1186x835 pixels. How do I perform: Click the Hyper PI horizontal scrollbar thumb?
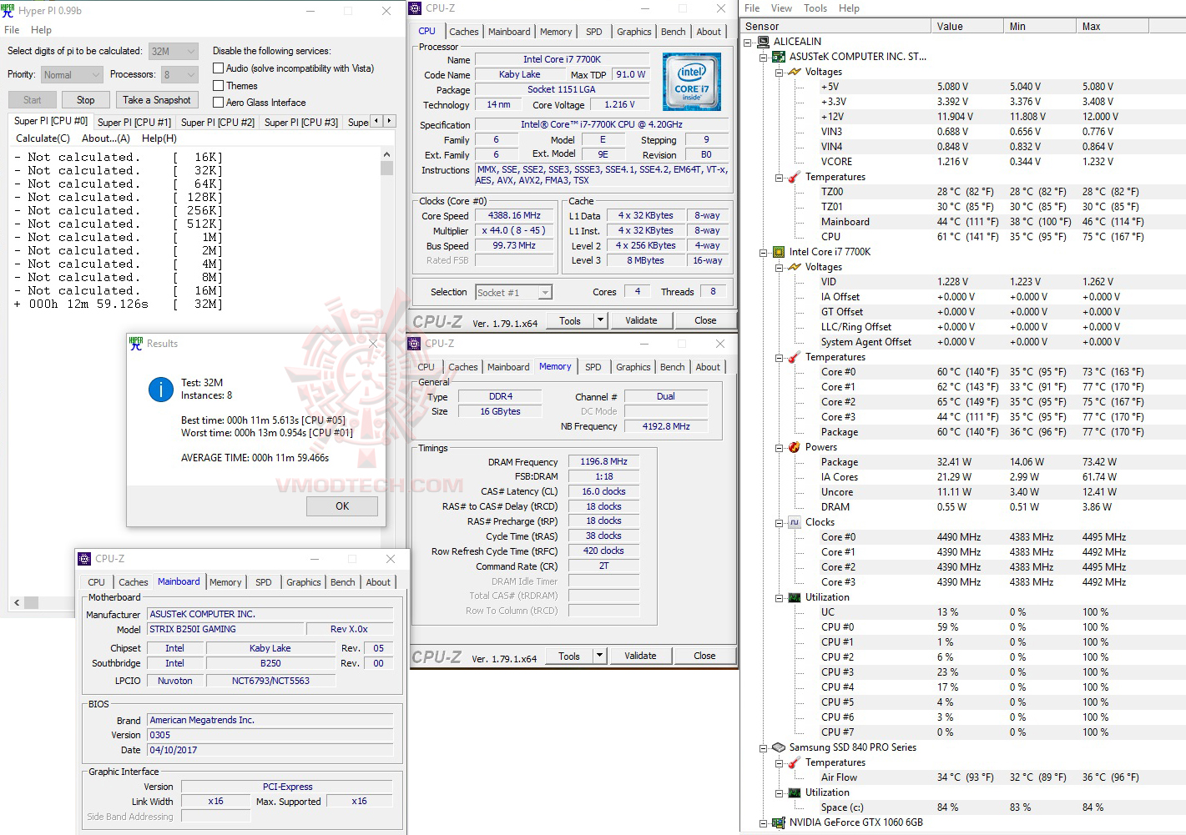click(31, 602)
